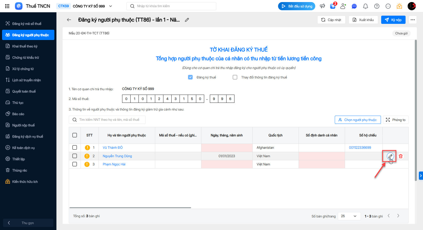This screenshot has height=230, width=423.
Task: Collapse the sidebar with Thu gọn
Action: click(x=28, y=223)
